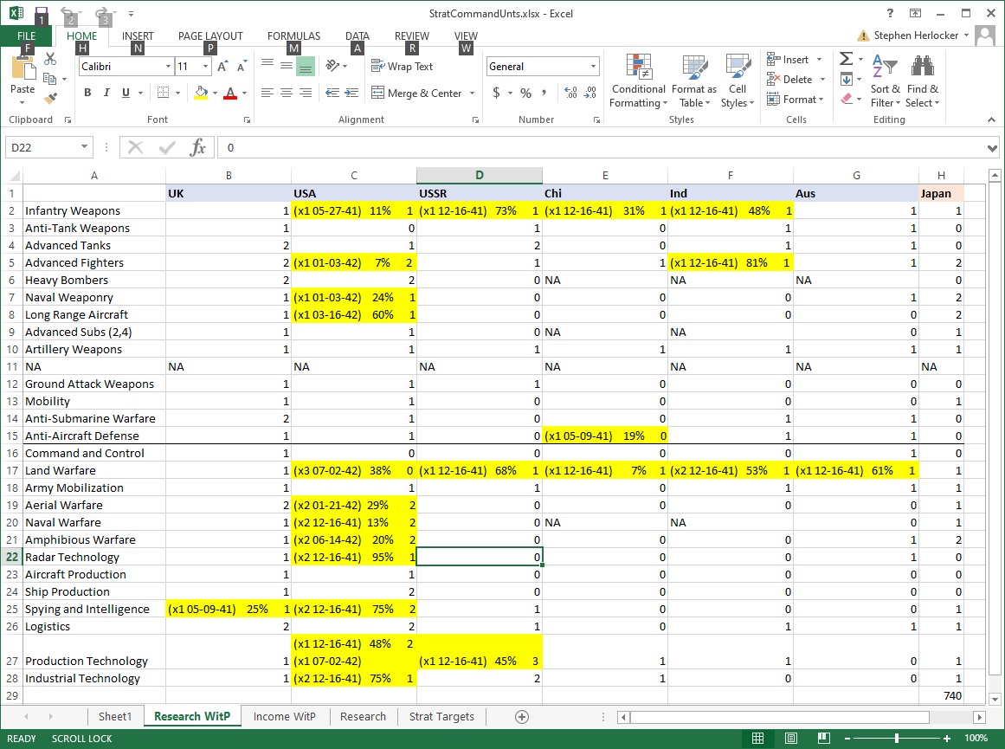Click the Fill down arrow icon
Image resolution: width=1005 pixels, height=749 pixels.
846,80
